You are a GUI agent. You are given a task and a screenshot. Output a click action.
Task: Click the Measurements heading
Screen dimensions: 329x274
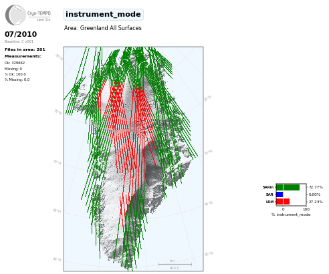tap(23, 56)
